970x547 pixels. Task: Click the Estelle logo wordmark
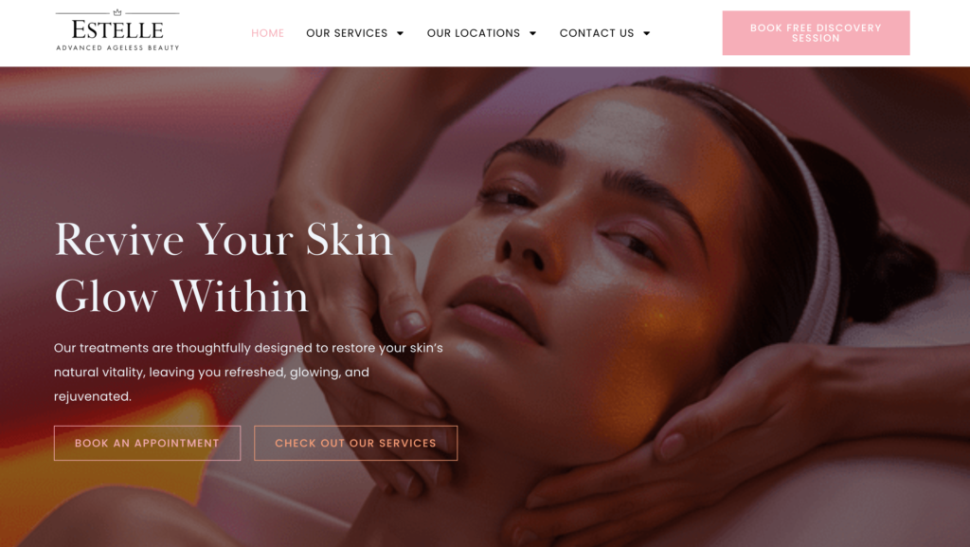117,29
